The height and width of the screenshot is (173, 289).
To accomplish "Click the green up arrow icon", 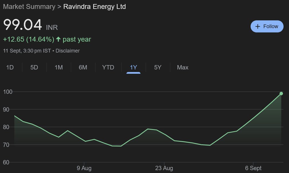I will tap(58, 39).
